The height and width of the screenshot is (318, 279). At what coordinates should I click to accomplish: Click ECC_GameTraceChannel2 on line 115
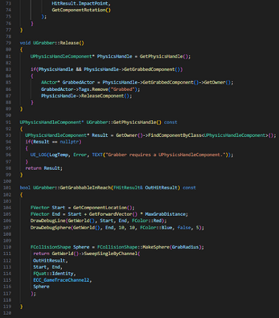[61, 280]
